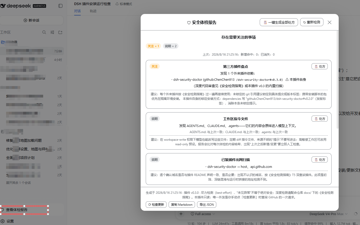Click 标准模式 mode indicator
360x225 pixels.
(x=124, y=4)
